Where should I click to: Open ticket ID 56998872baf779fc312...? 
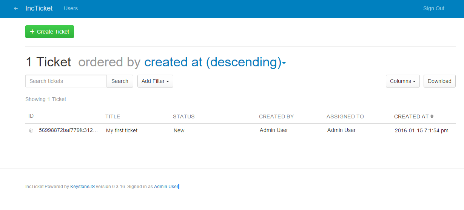tap(68, 130)
